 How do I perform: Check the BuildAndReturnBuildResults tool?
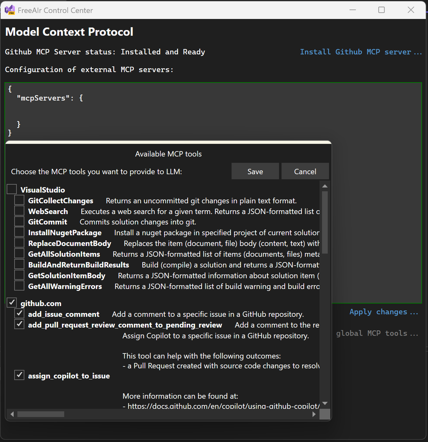[19, 264]
